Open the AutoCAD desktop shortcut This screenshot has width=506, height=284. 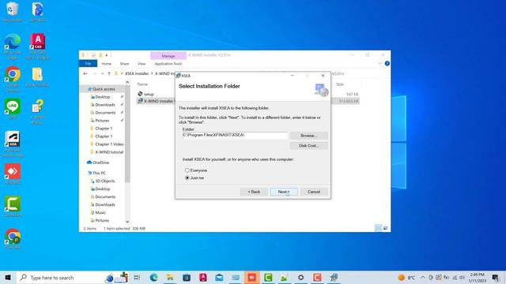point(37,47)
